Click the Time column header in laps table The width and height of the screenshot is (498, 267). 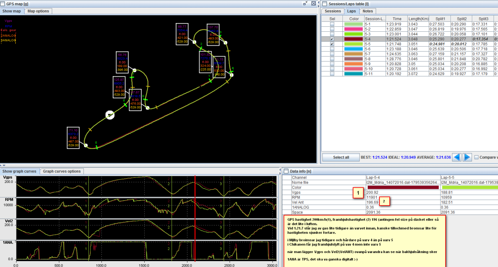[x=397, y=19]
